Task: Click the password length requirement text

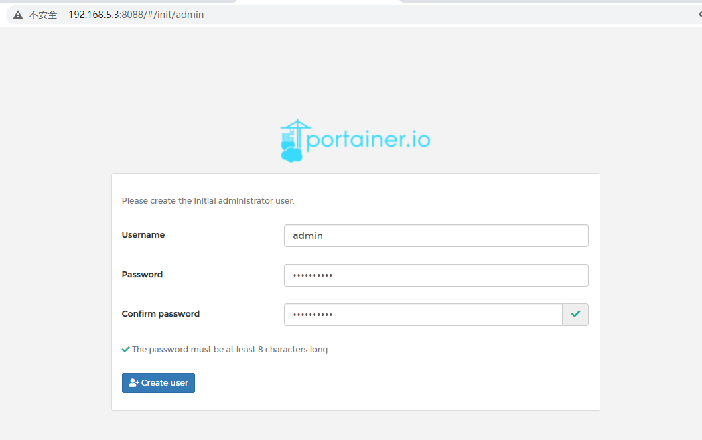Action: coord(229,350)
